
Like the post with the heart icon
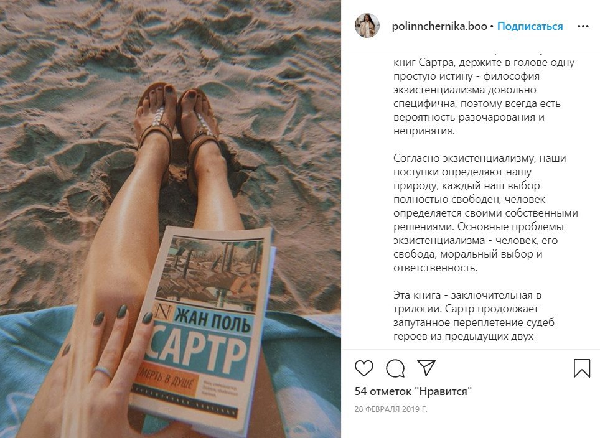point(364,368)
